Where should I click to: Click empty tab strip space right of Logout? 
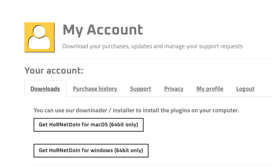(264, 89)
